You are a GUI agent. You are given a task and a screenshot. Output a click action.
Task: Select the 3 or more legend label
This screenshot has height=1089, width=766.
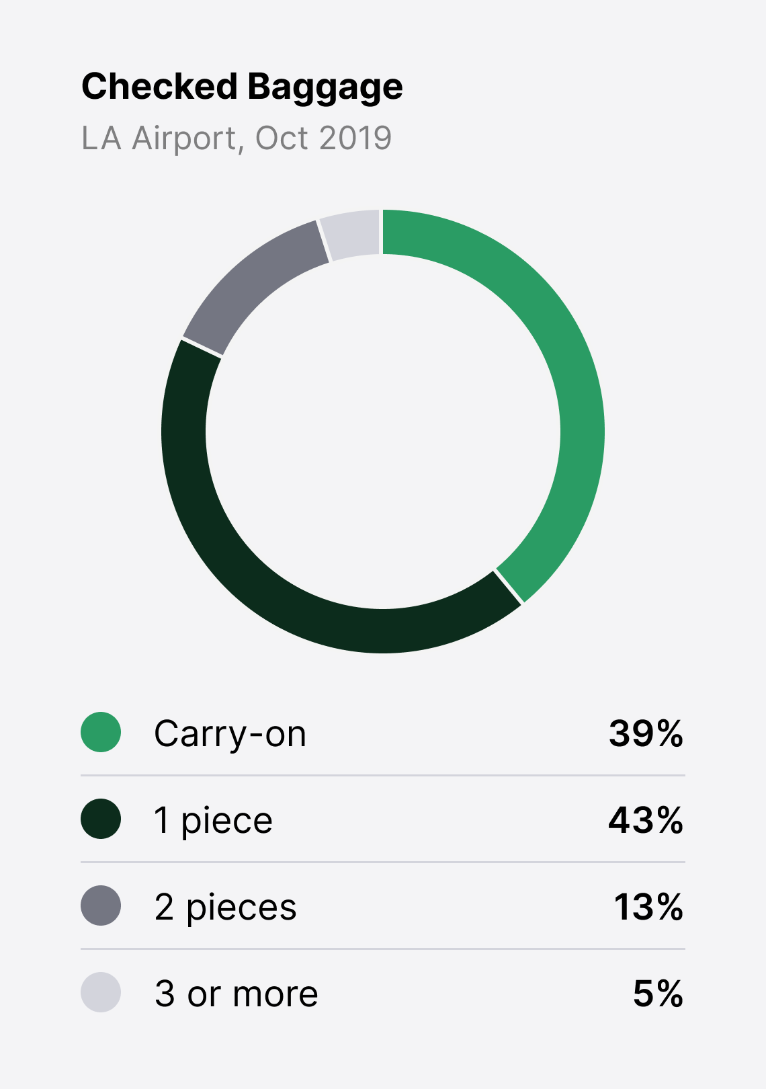pyautogui.click(x=237, y=994)
